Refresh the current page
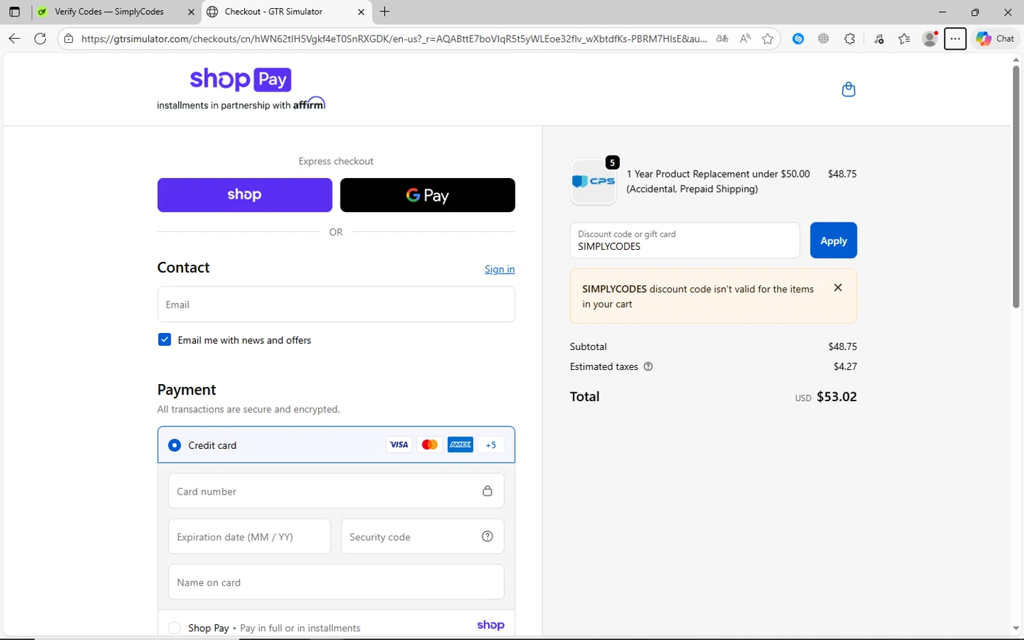Image resolution: width=1024 pixels, height=640 pixels. click(40, 39)
